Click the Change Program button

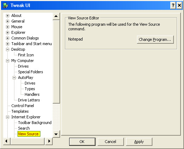(x=155, y=40)
